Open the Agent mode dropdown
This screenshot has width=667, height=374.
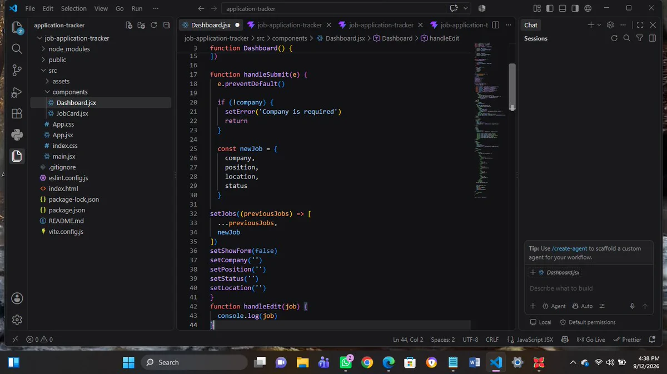554,306
